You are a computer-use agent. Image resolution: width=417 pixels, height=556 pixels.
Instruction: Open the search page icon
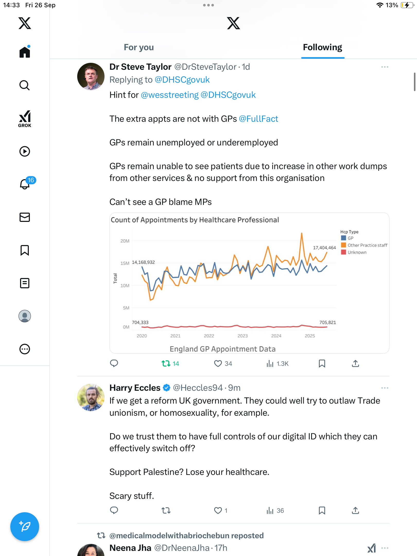point(25,85)
